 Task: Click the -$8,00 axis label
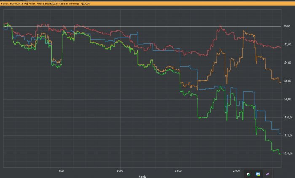pos(288,99)
